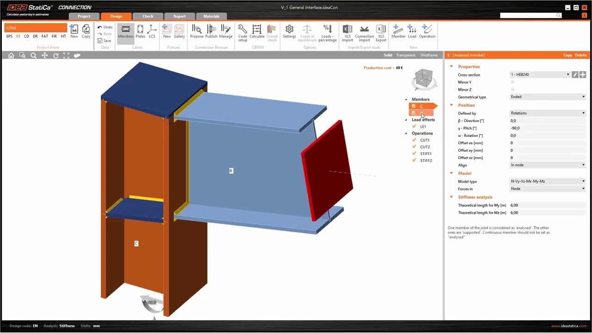The width and height of the screenshot is (592, 333).
Task: Open the Cross-section dropdown
Action: 540,74
